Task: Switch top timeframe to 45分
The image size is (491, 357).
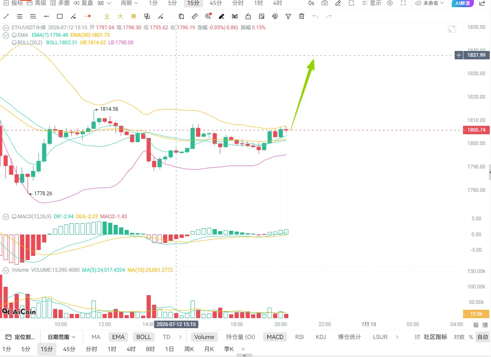Action: tap(216, 3)
